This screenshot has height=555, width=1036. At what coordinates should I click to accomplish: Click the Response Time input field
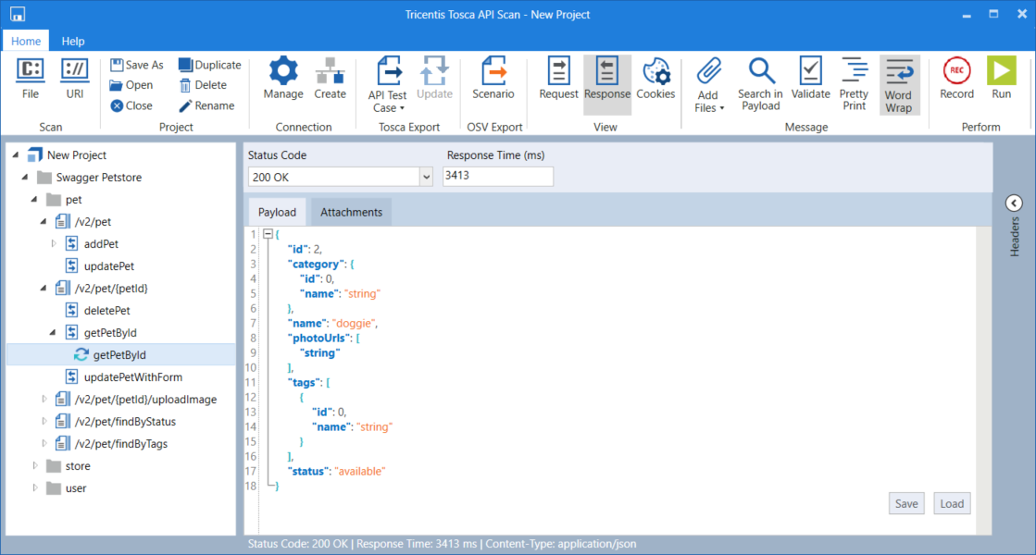point(497,177)
